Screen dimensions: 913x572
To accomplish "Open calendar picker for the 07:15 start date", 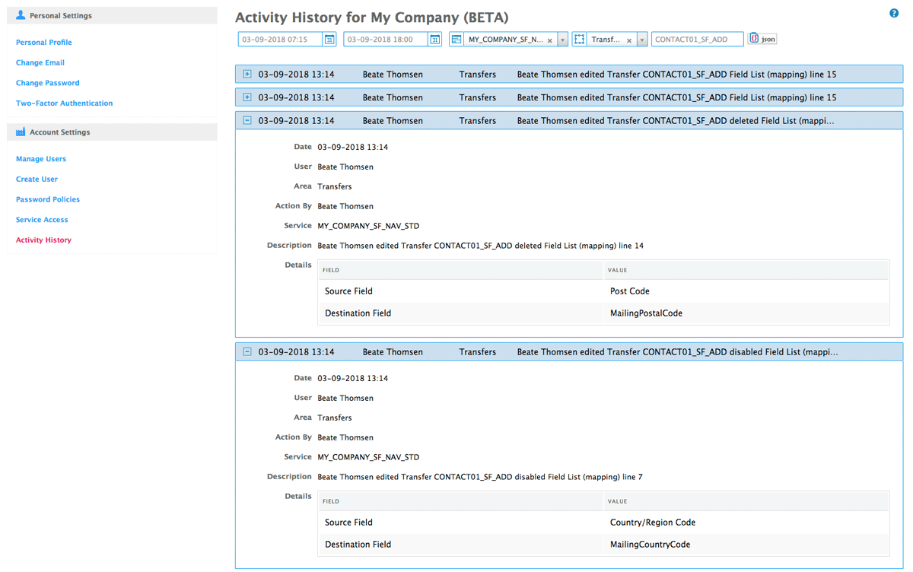I will click(x=329, y=40).
